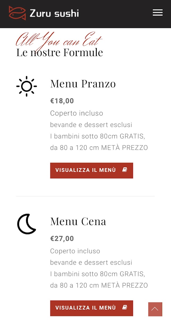The image size is (171, 320).
Task: Click the bambini GRATIS line under Menu Cena
Action: [97, 274]
